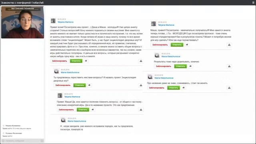Like Maria's comment 'Про название даже не знаю'
This screenshot has width=256, height=144.
[184, 88]
